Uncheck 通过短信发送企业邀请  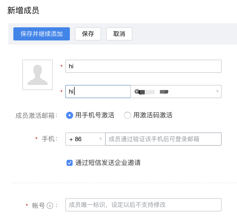click(x=69, y=163)
